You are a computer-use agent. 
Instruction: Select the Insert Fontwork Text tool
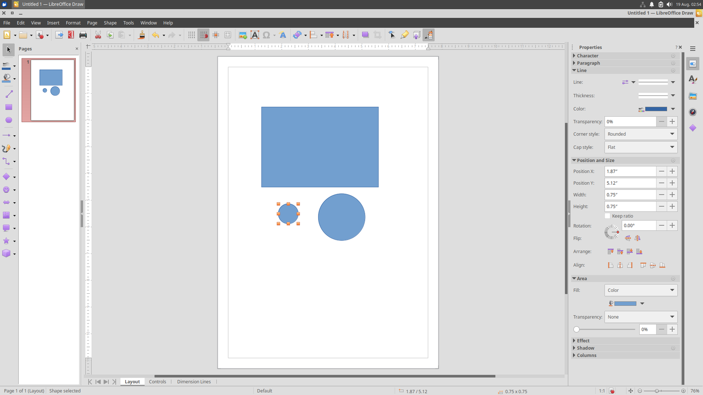click(x=282, y=35)
